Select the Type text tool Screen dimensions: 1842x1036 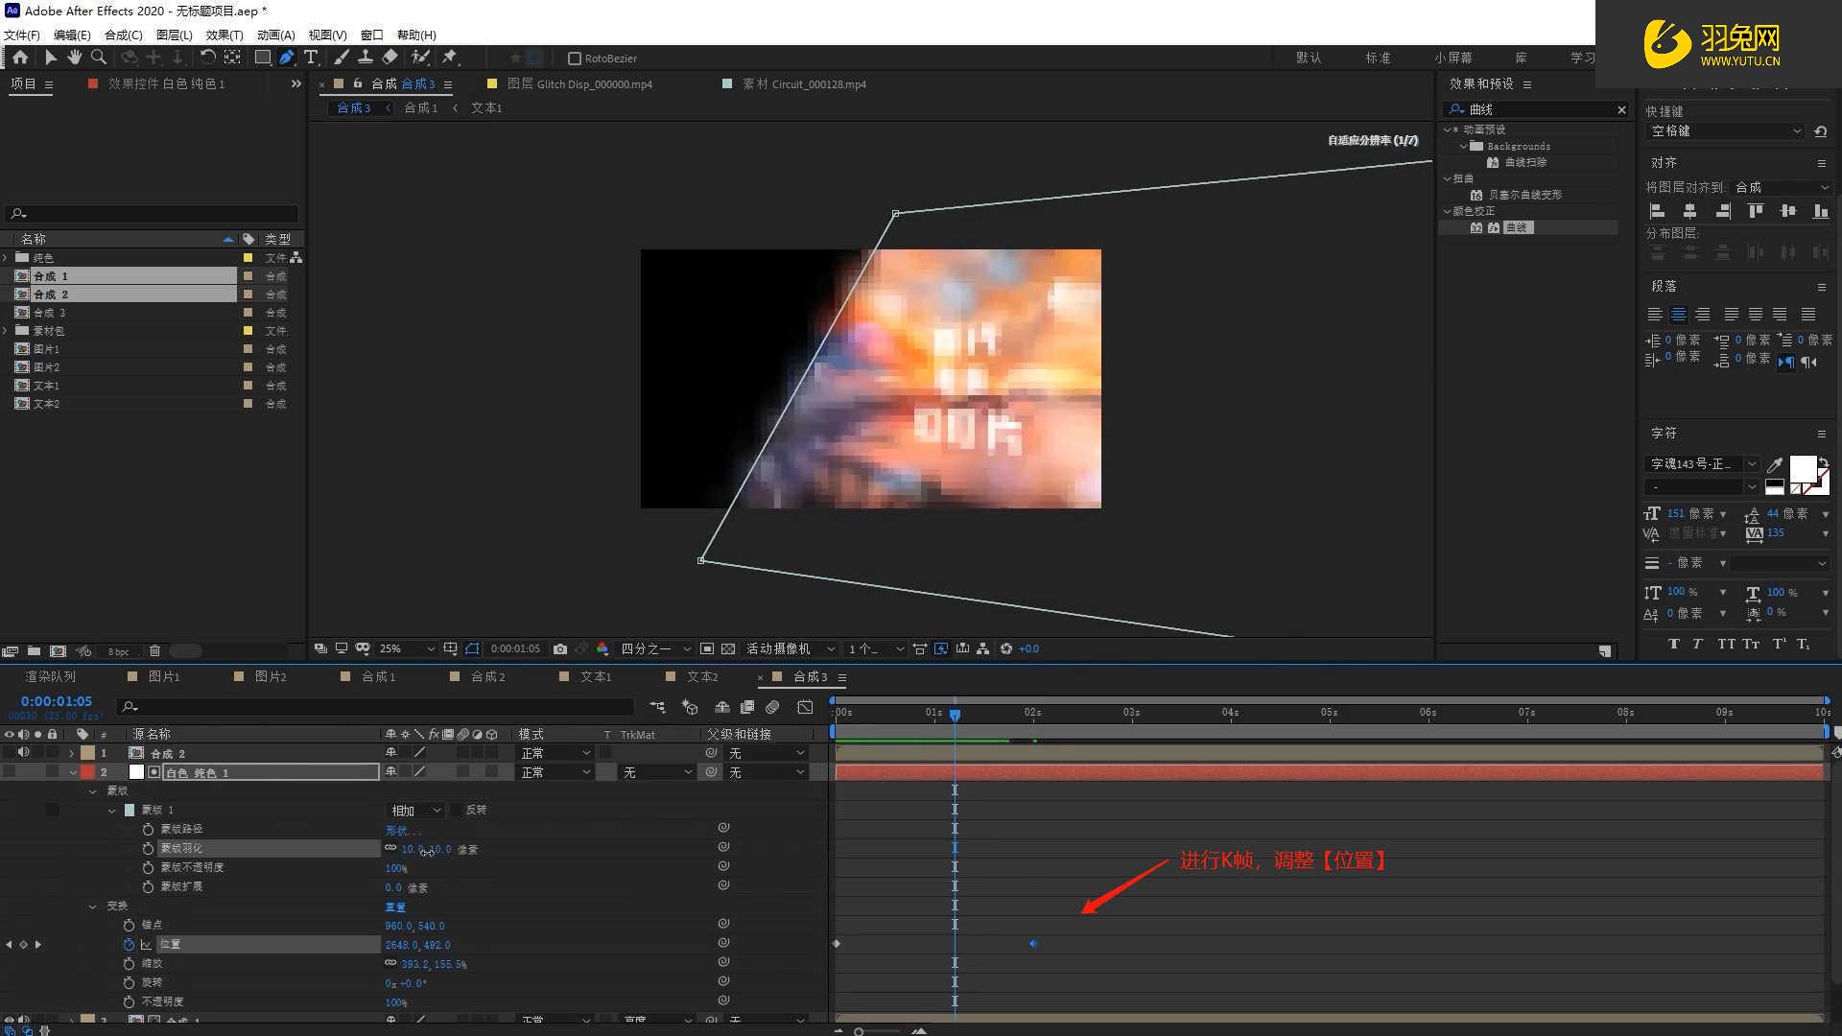[311, 58]
